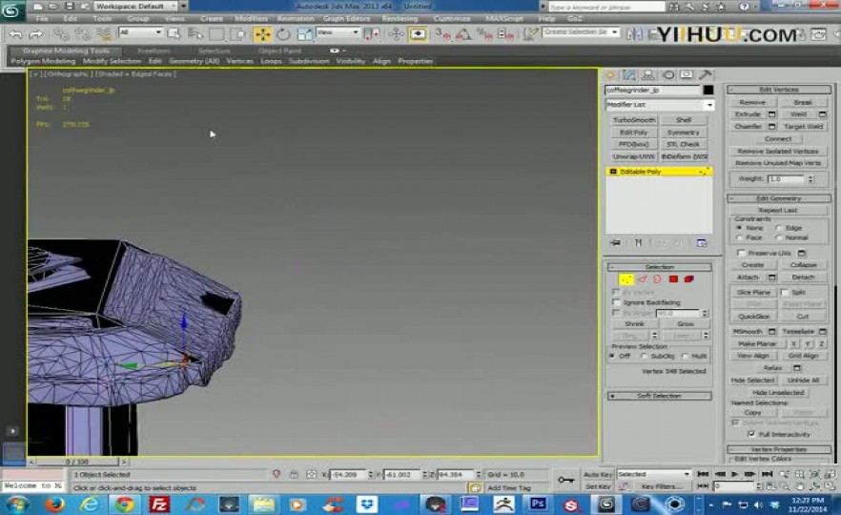
Task: Click Go to End playback button
Action: tap(767, 474)
